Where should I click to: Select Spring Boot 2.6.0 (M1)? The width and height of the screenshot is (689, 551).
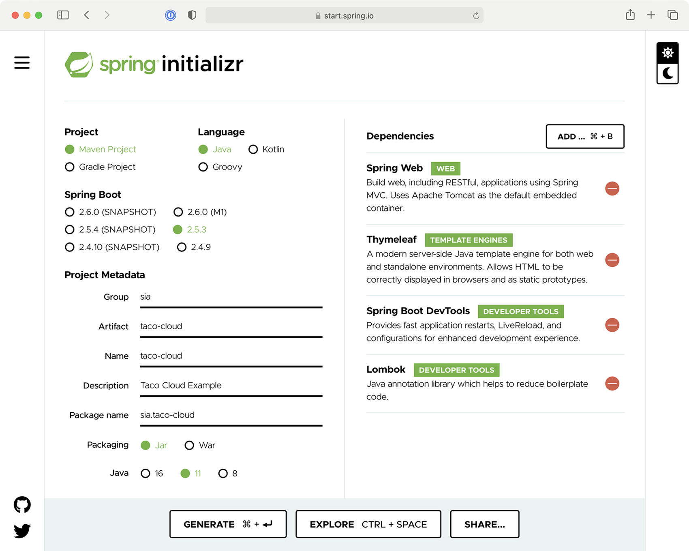(x=200, y=212)
